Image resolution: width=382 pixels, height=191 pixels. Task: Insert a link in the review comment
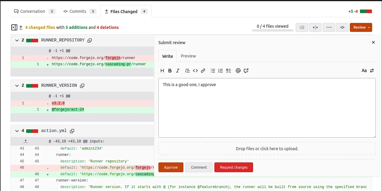(203, 71)
